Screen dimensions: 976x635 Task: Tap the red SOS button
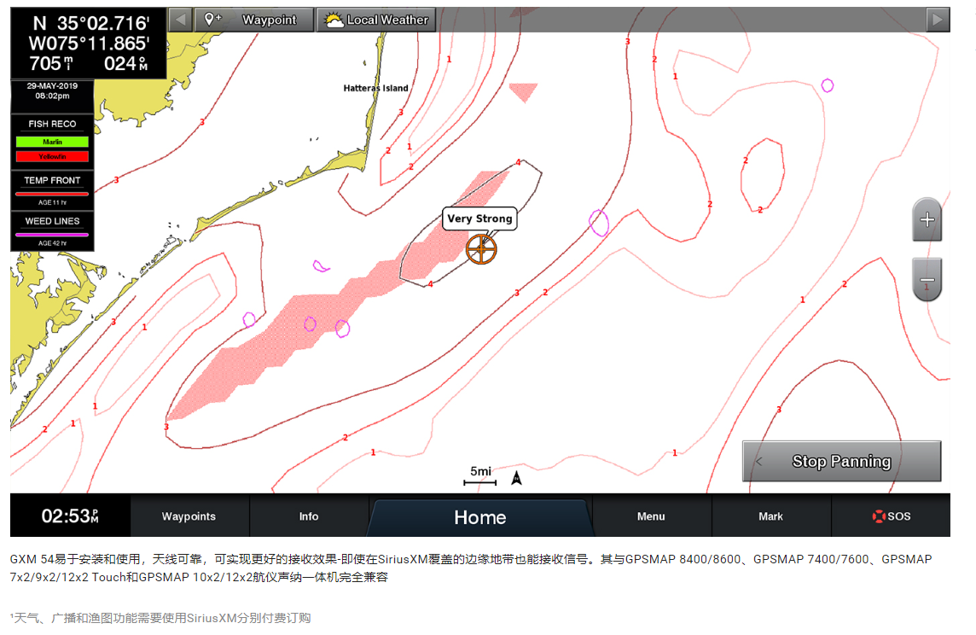click(891, 516)
